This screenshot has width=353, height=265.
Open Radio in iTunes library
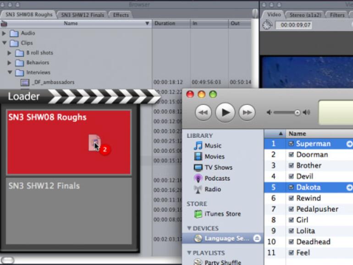198,189
